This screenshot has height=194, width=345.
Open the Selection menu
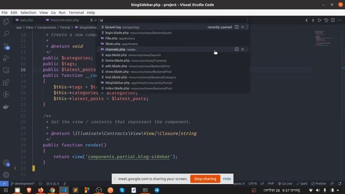click(x=28, y=12)
